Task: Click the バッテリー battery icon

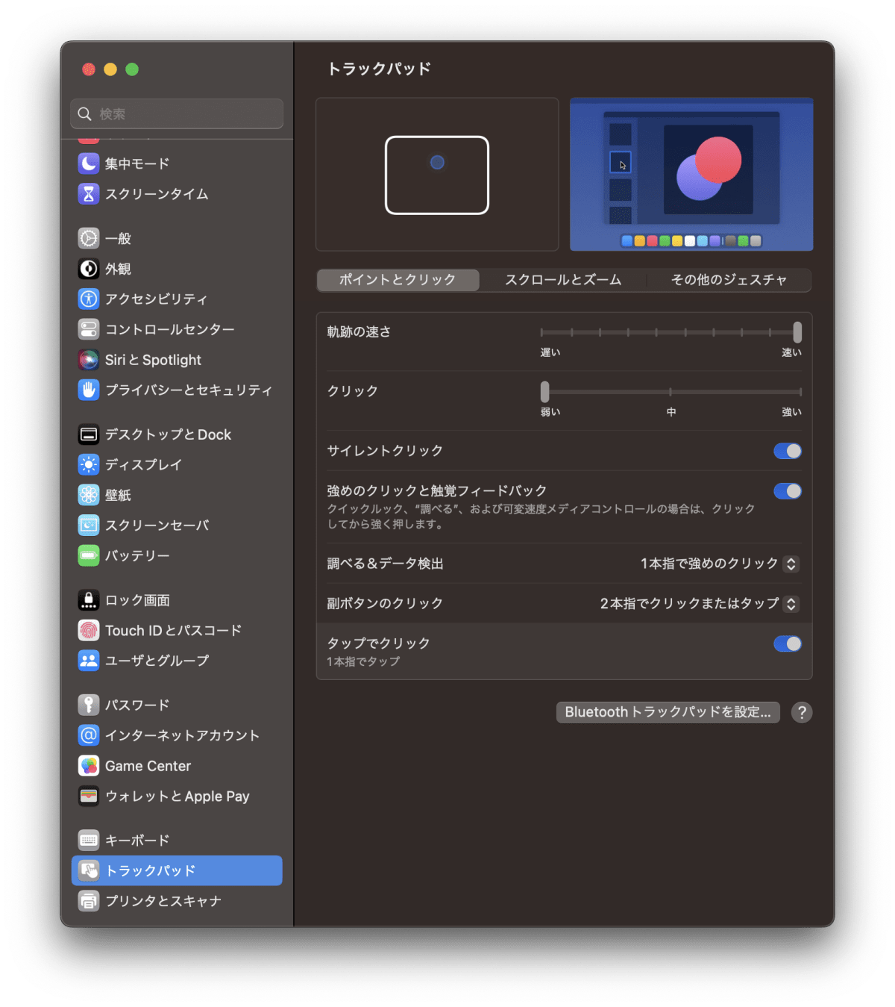Action: pyautogui.click(x=89, y=555)
